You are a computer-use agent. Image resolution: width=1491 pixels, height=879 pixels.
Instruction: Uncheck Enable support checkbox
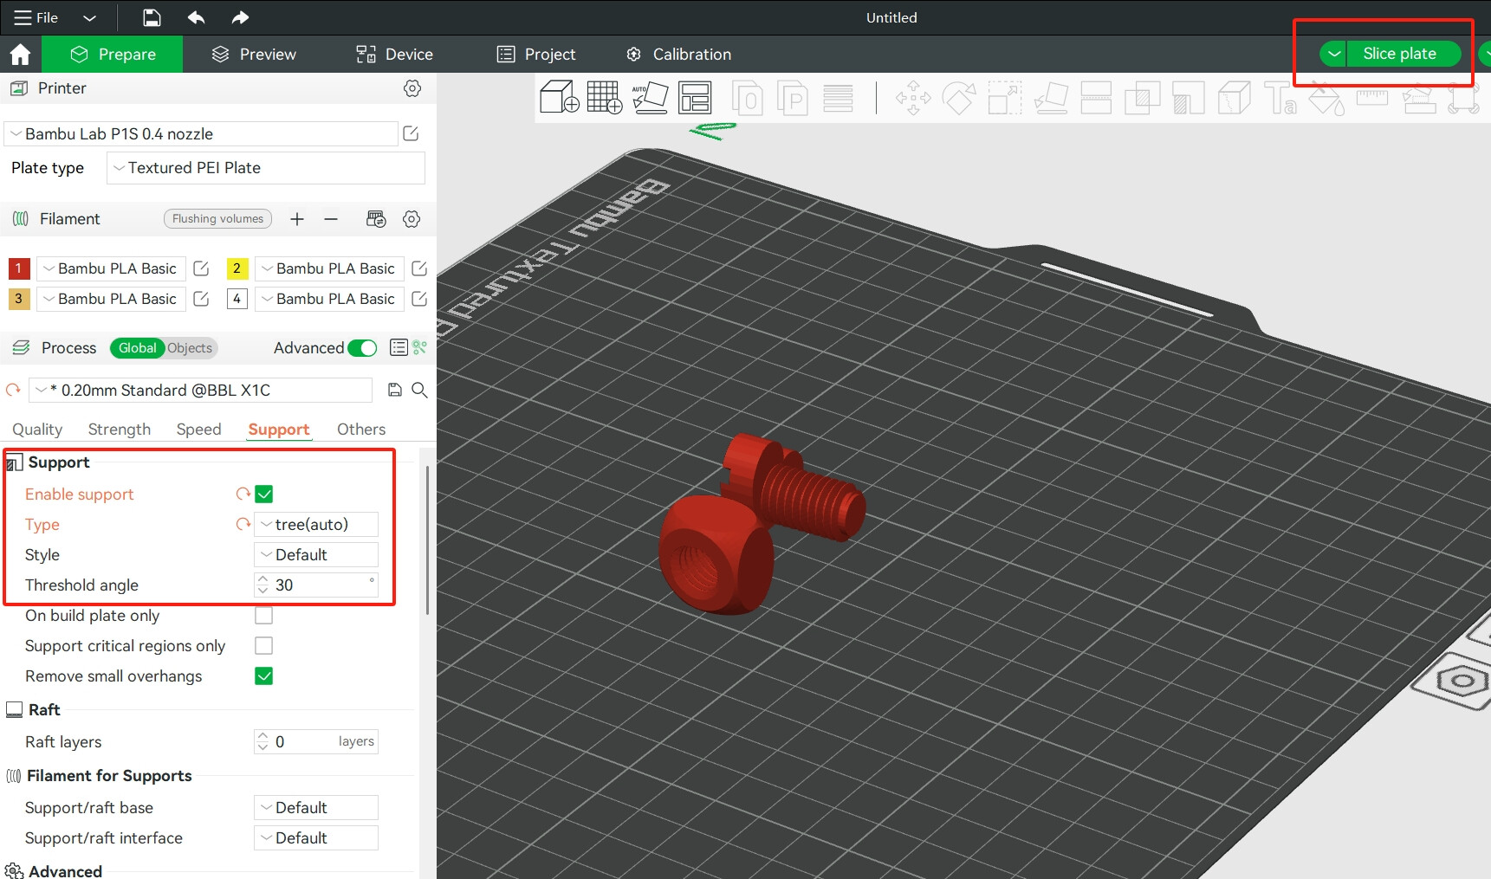click(x=264, y=494)
